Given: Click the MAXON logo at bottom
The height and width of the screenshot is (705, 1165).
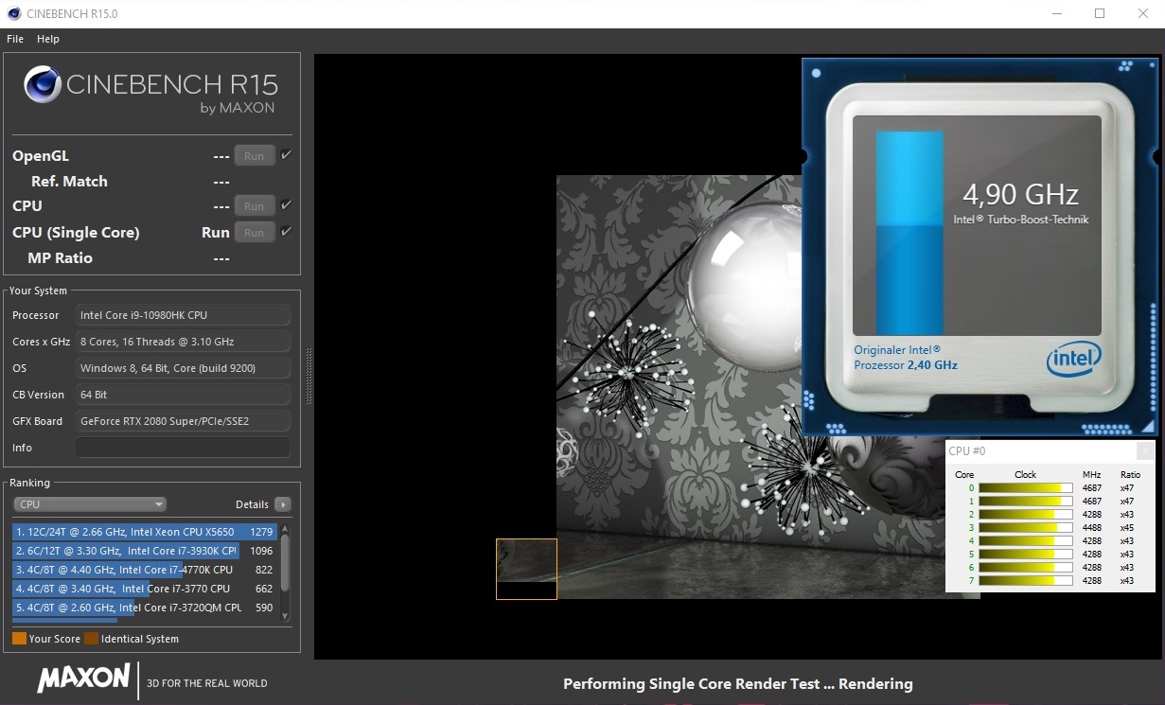Looking at the screenshot, I should [83, 678].
